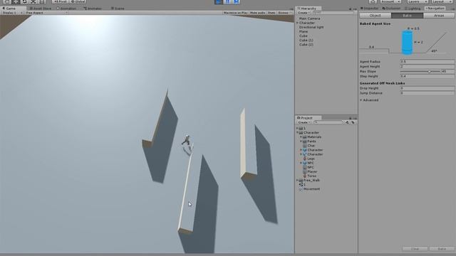Image resolution: width=456 pixels, height=256 pixels.
Task: Open the Areas section of Navigation
Action: [x=439, y=16]
